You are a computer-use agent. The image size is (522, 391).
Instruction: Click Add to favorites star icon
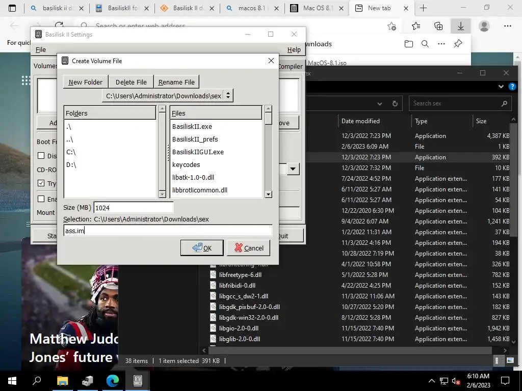[392, 26]
